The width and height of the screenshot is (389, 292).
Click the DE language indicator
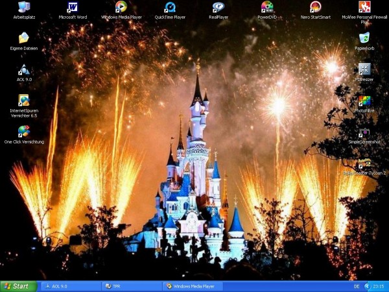(x=357, y=287)
